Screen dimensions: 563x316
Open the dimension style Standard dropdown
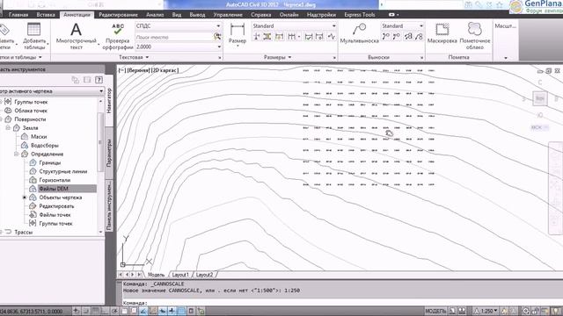(x=333, y=26)
